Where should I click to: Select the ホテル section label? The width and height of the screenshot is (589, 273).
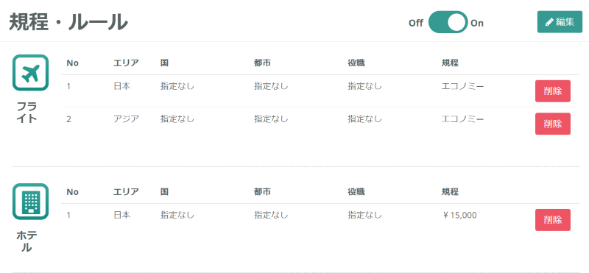coord(27,241)
